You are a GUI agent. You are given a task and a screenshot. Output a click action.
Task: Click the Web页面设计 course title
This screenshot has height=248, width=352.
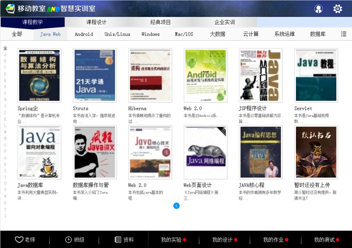point(198,185)
